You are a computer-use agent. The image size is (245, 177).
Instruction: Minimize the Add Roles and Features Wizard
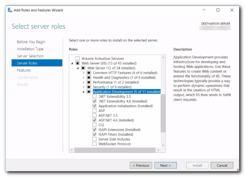(204, 10)
